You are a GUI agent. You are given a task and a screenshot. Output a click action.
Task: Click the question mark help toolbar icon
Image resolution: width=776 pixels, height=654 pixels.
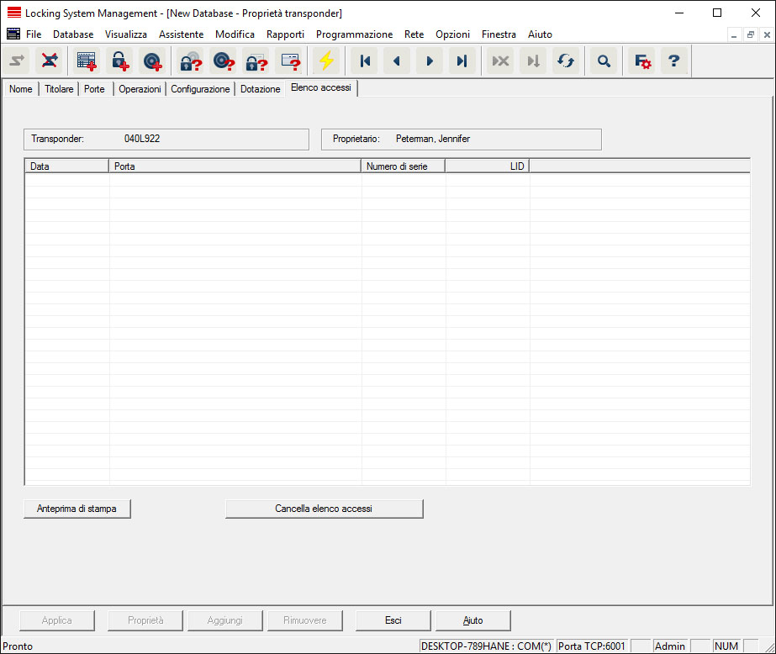coord(673,61)
